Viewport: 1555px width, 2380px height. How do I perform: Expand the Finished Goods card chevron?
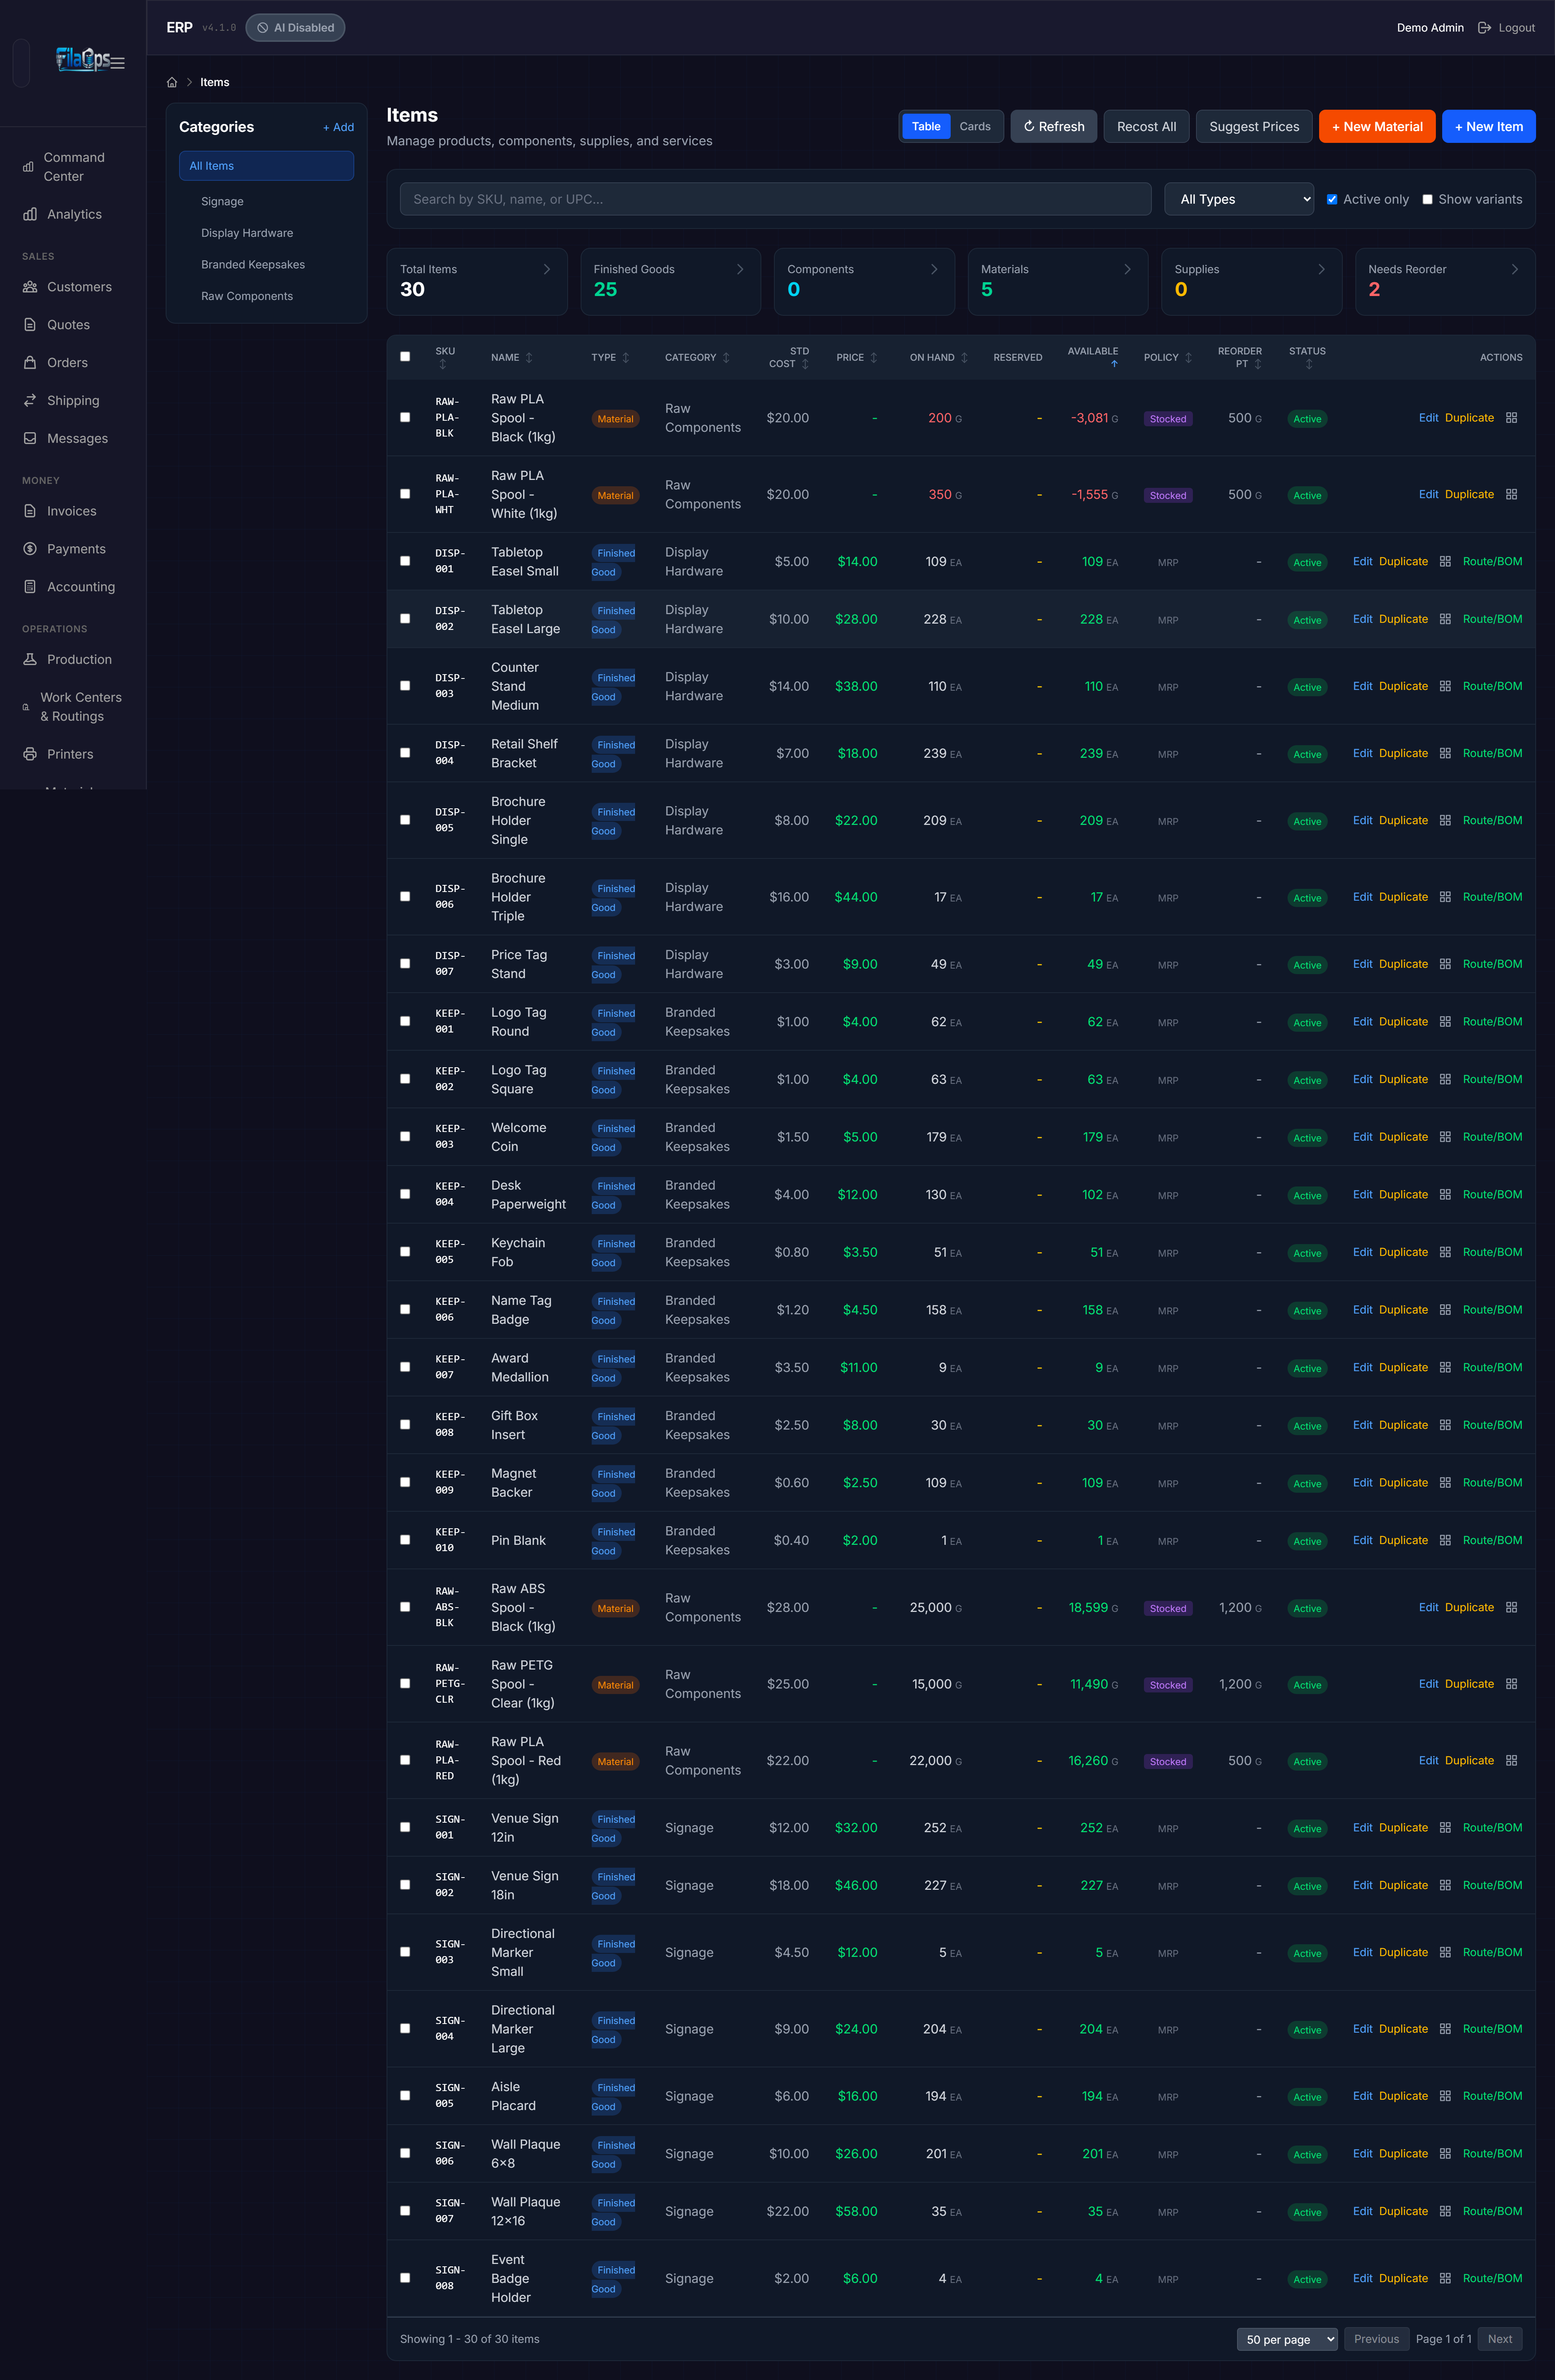[740, 270]
